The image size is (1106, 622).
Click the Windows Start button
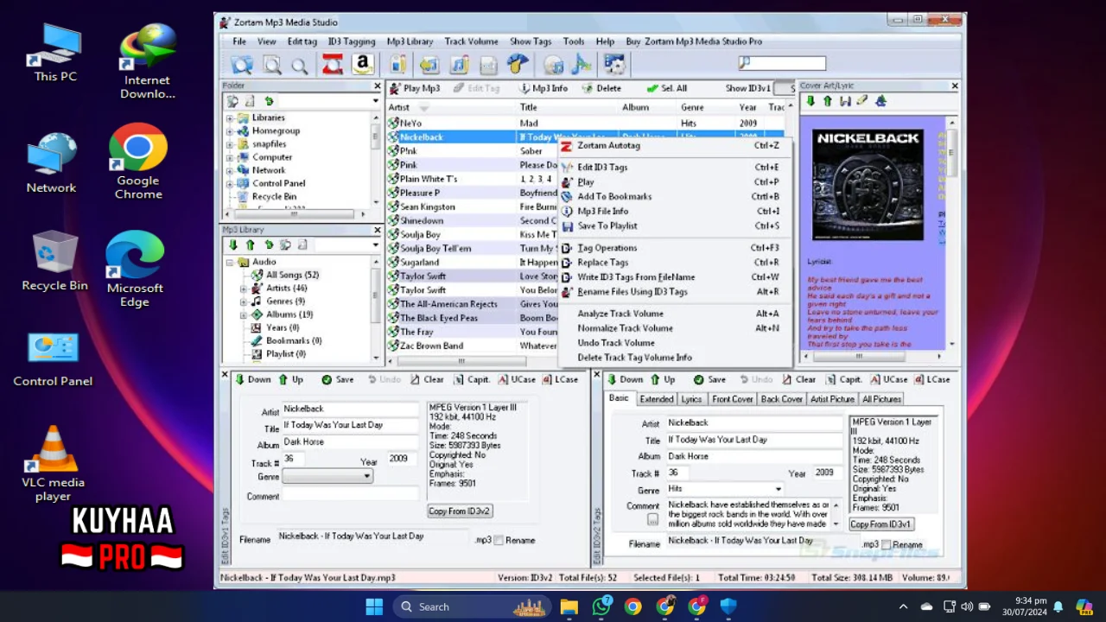pyautogui.click(x=374, y=606)
